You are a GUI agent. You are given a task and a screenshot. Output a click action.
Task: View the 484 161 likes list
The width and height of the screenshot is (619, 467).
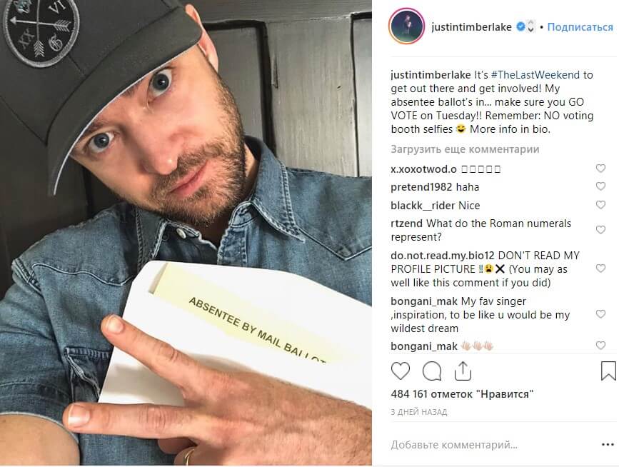coord(462,394)
